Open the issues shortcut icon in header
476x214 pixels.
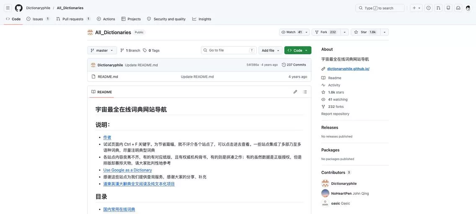point(428,8)
